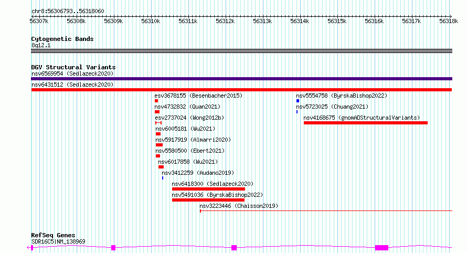Click the DGV Structural Variants track title
467x253 pixels.
[x=73, y=67]
